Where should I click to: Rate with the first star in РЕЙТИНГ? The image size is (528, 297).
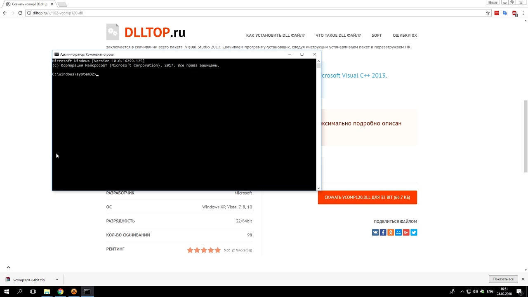pos(190,250)
